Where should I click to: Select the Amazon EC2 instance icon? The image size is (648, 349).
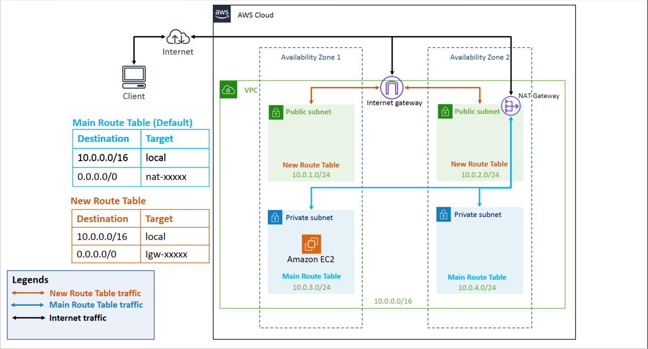[311, 244]
